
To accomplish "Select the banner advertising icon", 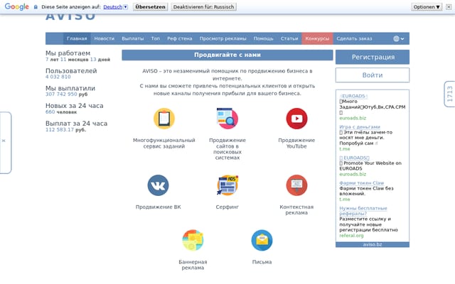I will [x=193, y=240].
